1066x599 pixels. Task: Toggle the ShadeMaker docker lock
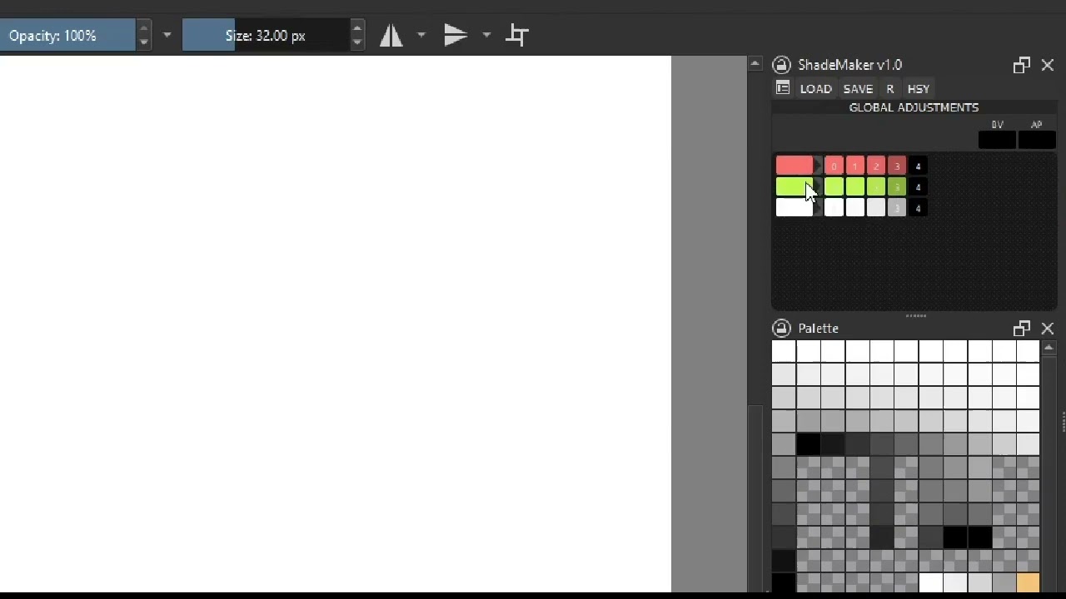click(781, 65)
